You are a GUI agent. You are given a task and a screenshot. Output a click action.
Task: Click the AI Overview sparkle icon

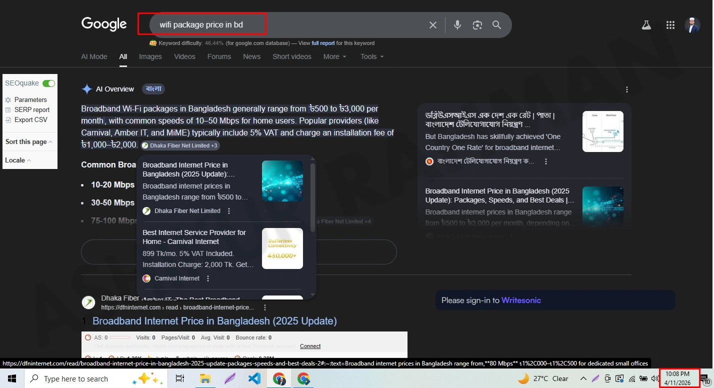point(87,89)
